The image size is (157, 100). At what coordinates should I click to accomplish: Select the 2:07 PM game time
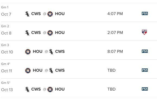115,33
